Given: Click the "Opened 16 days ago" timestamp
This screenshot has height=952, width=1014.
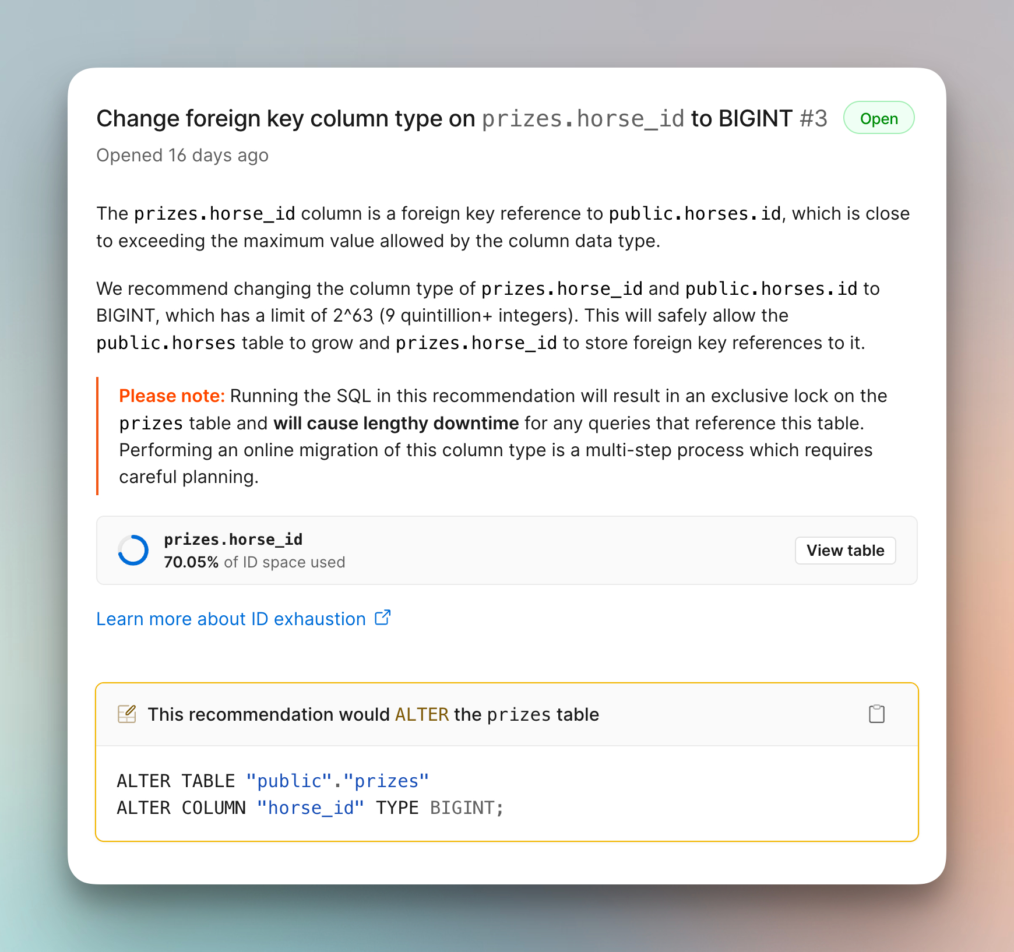Looking at the screenshot, I should coord(182,156).
